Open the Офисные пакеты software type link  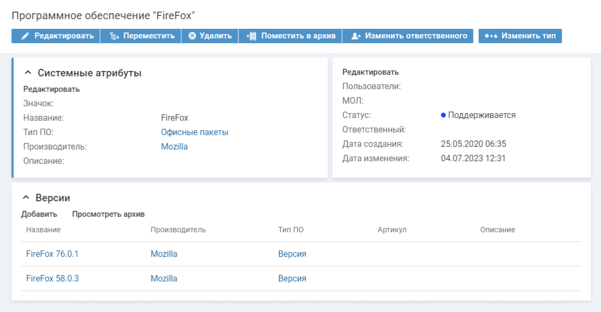pos(195,132)
